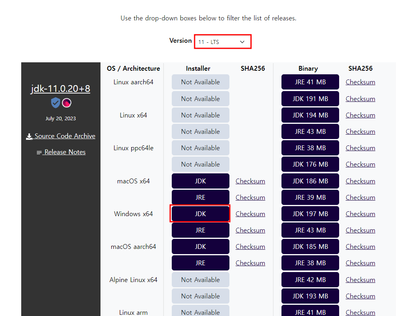Screen dimensions: 420x316
Task: Download the JRE 42 MB binary
Action: (310, 280)
